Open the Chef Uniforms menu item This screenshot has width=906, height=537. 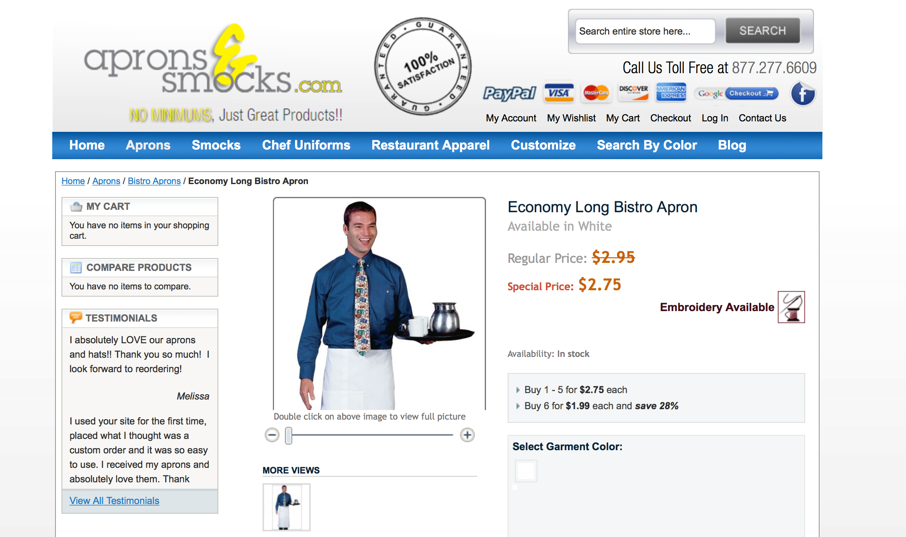[x=306, y=145]
